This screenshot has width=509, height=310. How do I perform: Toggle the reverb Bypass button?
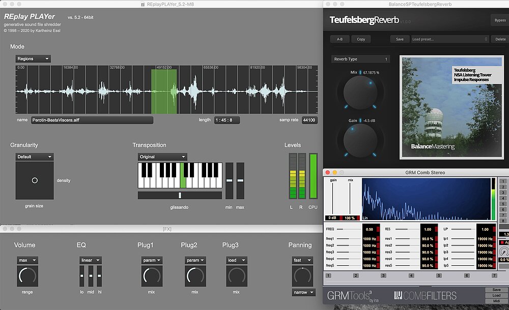click(499, 20)
